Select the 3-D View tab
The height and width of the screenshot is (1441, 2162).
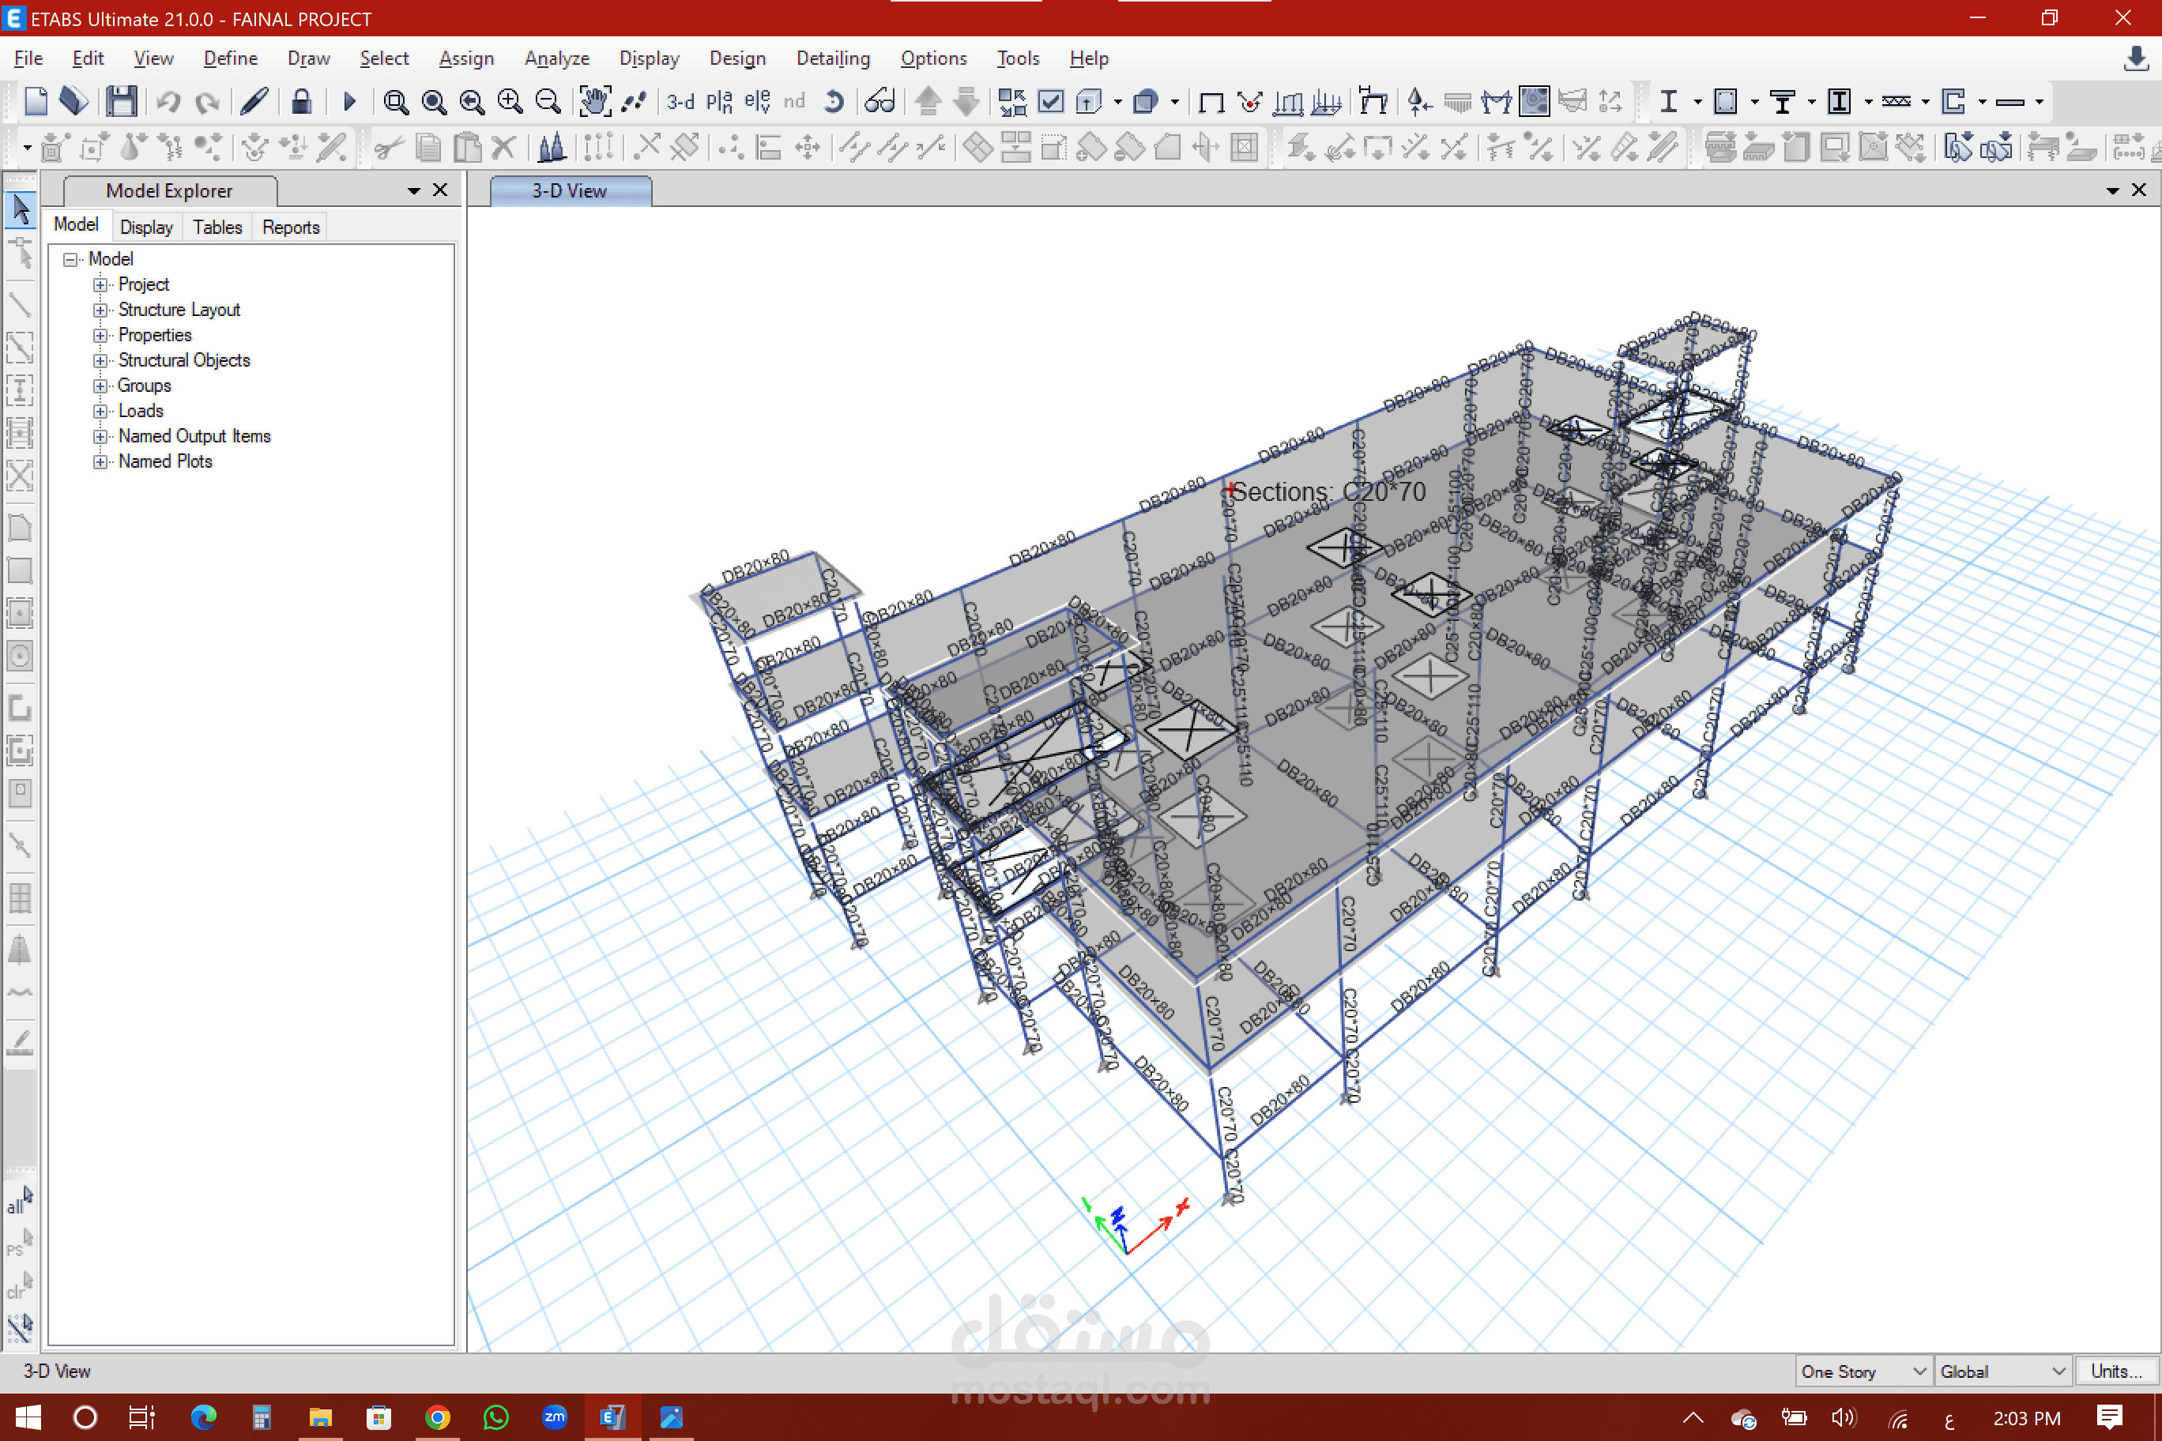570,190
